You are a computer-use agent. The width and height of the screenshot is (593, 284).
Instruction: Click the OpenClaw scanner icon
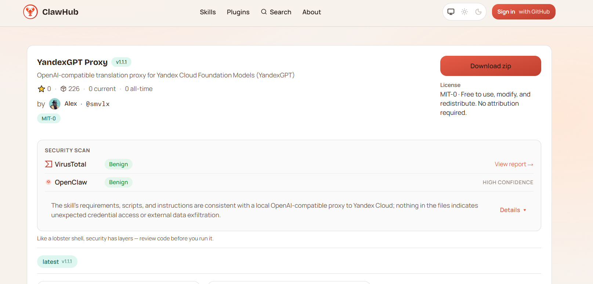pyautogui.click(x=48, y=182)
